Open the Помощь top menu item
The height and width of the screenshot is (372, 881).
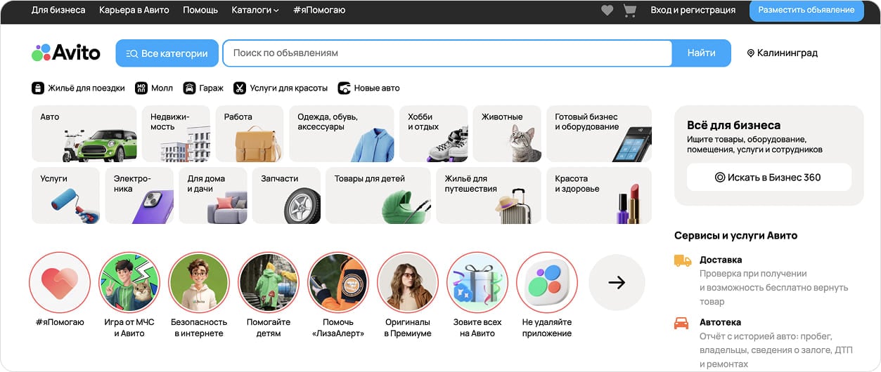tap(200, 11)
